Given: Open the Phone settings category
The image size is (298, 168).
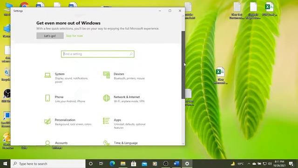Looking at the screenshot, I should coord(66,99).
